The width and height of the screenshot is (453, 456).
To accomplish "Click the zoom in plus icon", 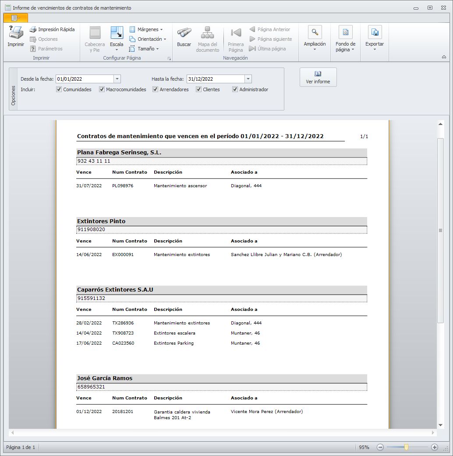I will [434, 447].
